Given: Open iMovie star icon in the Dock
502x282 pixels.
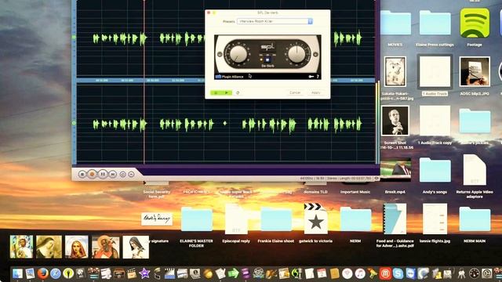Looking at the screenshot, I should coord(144,273).
